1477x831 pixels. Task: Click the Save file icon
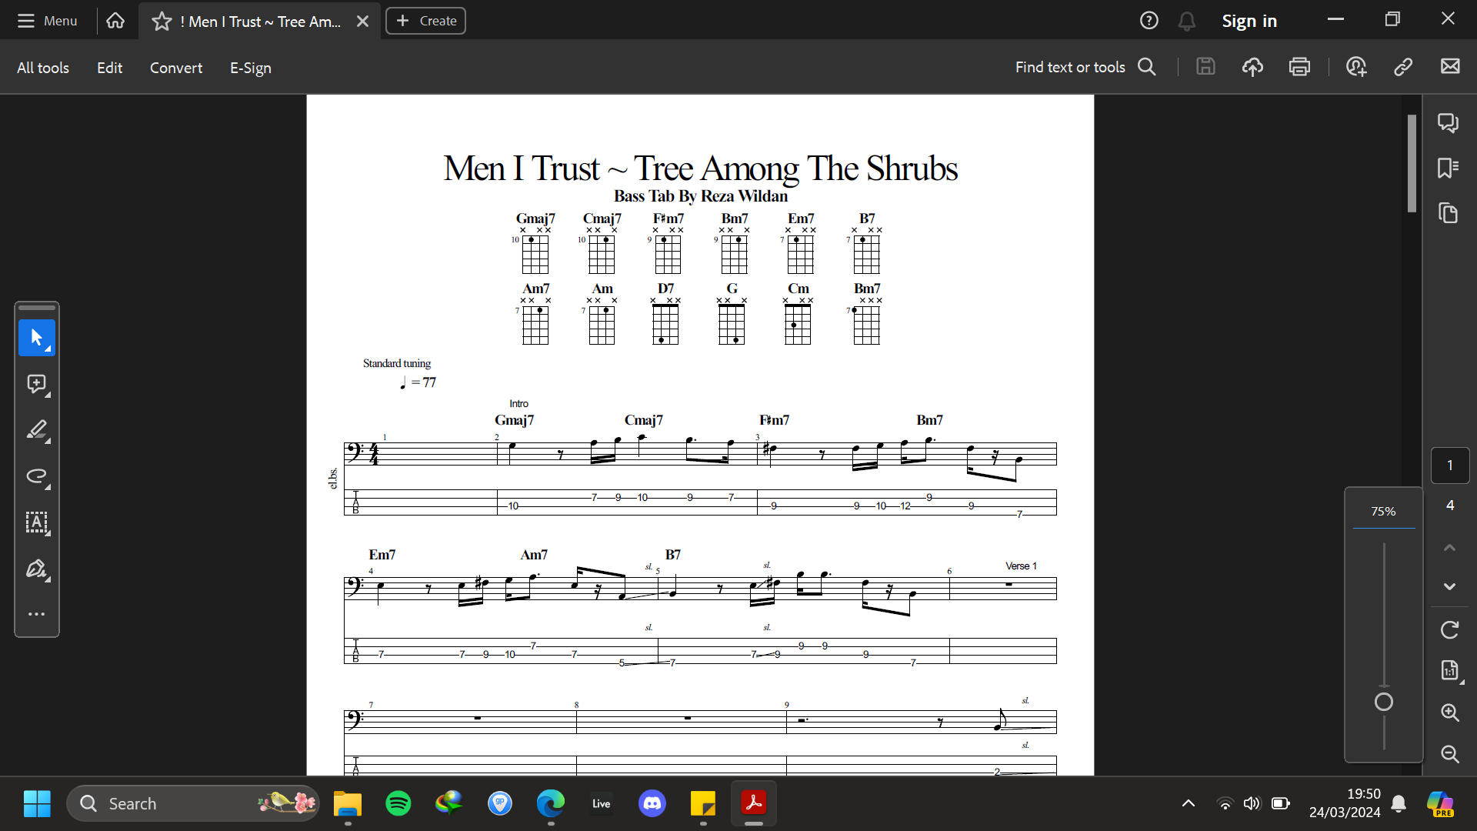pyautogui.click(x=1205, y=67)
